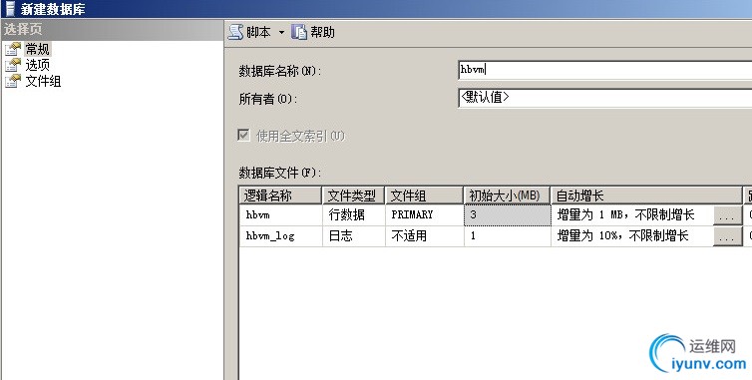Open the Script (脚本) dropdown arrow
This screenshot has height=380, width=752.
pos(281,33)
